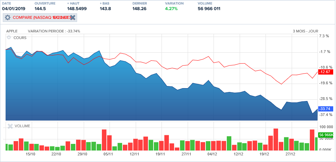The height and width of the screenshot is (162, 336).
Task: Click the 05/11 date axis label
Action: (x=108, y=154)
